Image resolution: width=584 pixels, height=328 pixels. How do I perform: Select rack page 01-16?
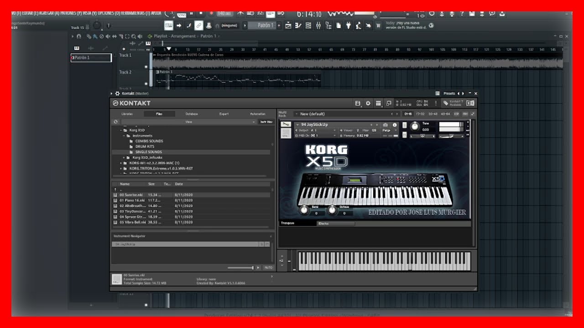point(408,114)
